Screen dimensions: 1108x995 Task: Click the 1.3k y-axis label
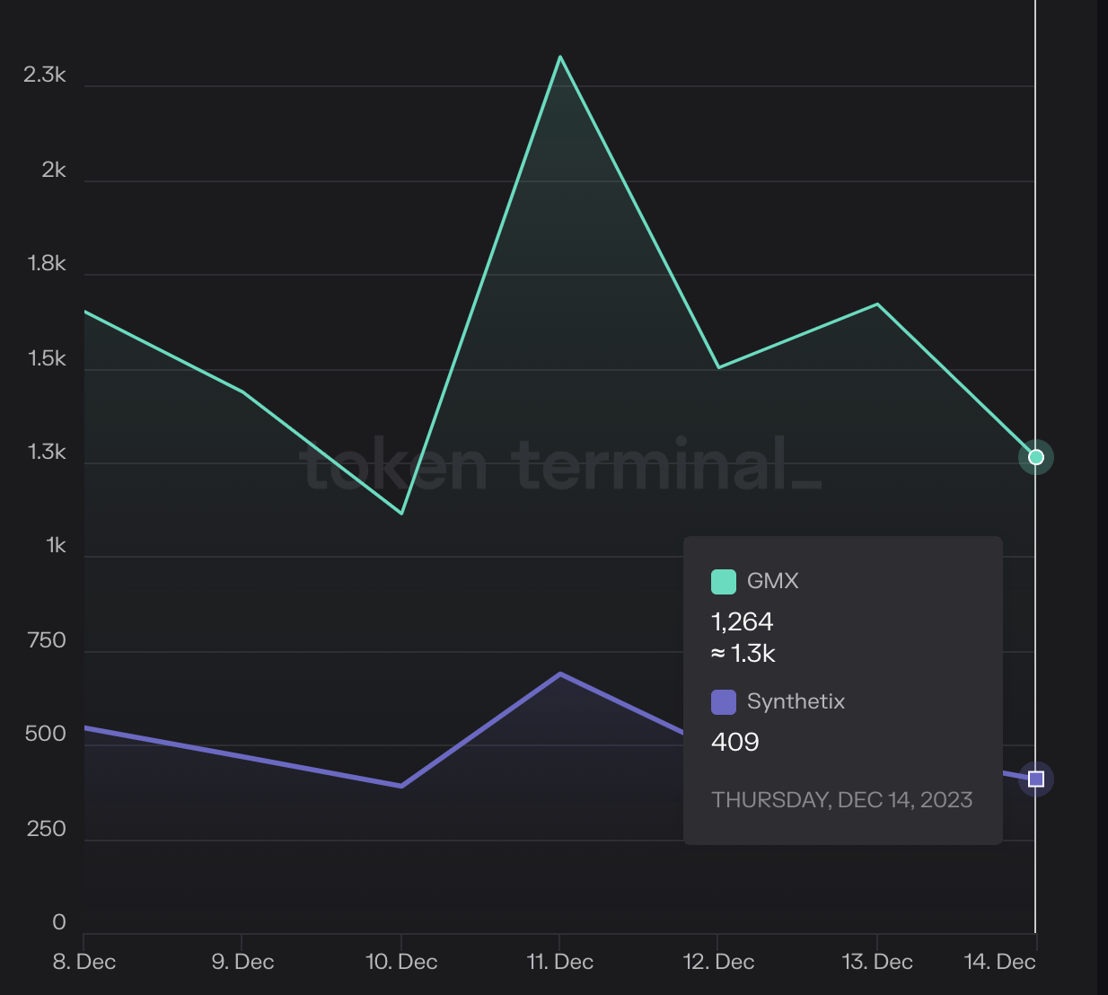click(47, 452)
